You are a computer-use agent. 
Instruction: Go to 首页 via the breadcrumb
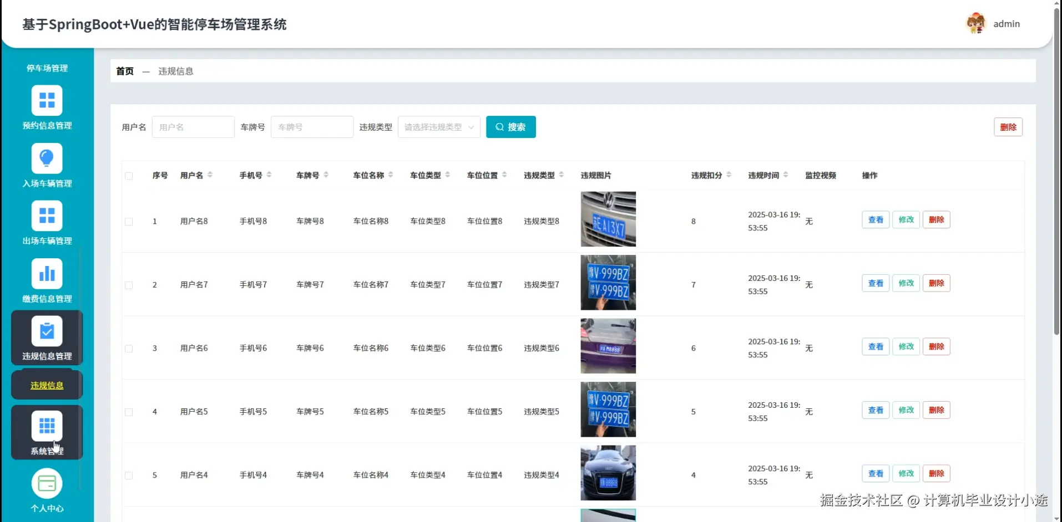click(x=124, y=71)
